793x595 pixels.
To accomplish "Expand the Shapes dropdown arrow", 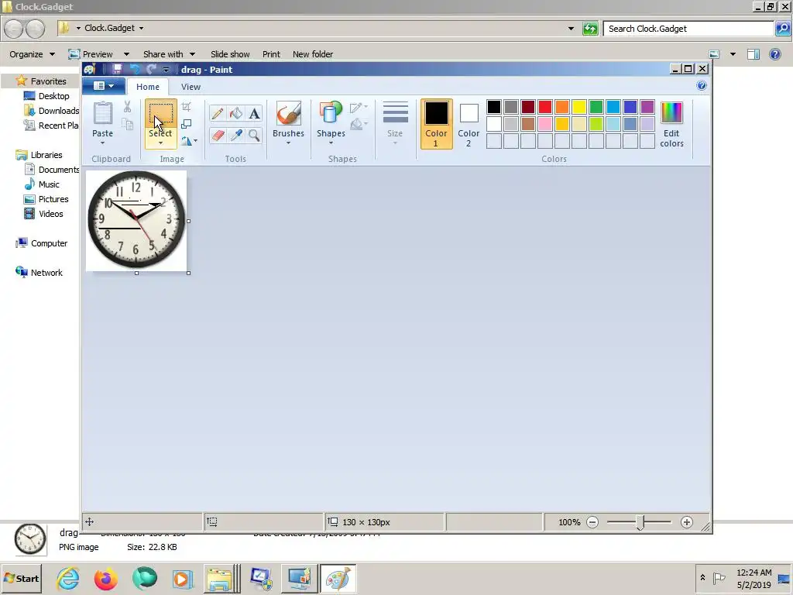I will pyautogui.click(x=331, y=143).
